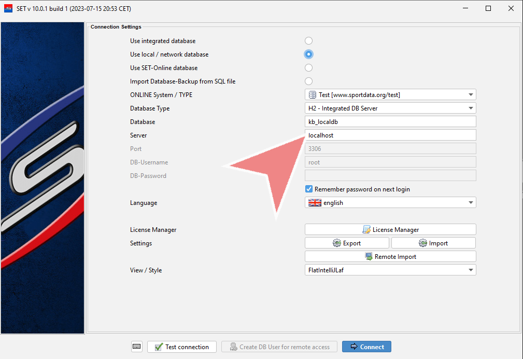
Task: Open ONLINE System / TYPE dropdown
Action: 390,95
